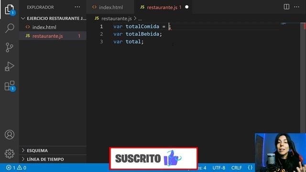This screenshot has width=306, height=172.
Task: Change file encoding UTF-8 in status bar
Action: coord(219,168)
